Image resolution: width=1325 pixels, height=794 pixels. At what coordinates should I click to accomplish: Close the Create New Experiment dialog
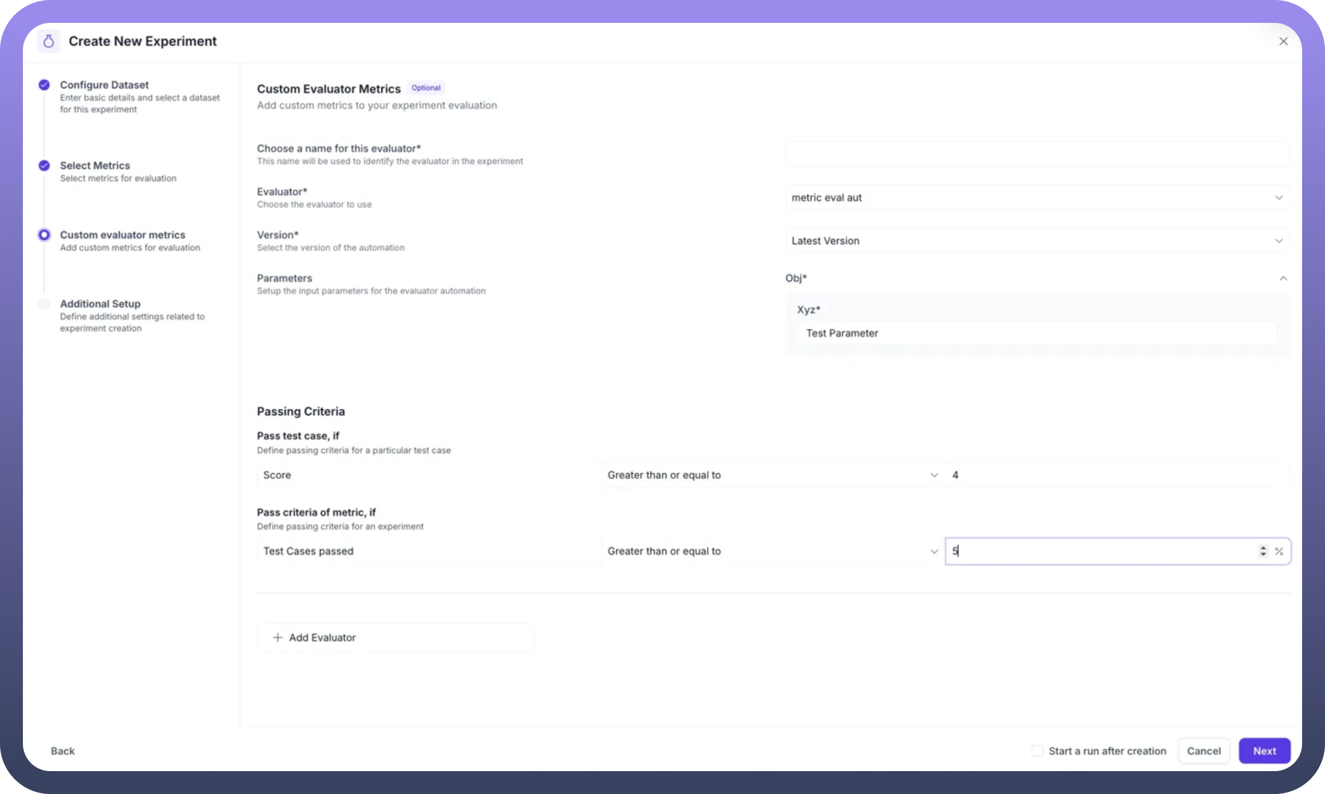click(x=1283, y=41)
